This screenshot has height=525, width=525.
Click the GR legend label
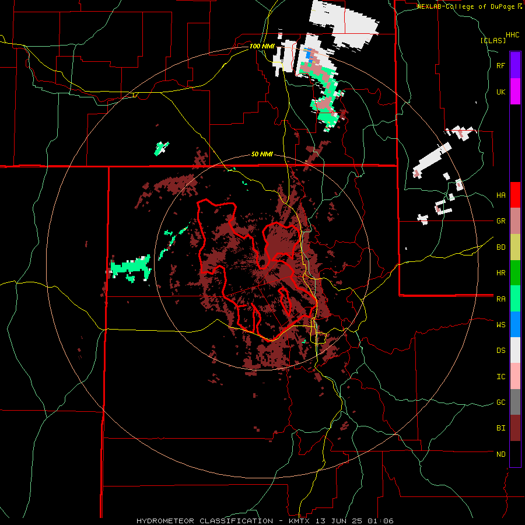pos(501,221)
